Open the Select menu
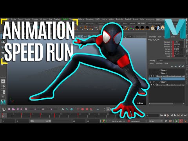Viewport: 188px width, 141px height. pyautogui.click(x=20, y=19)
